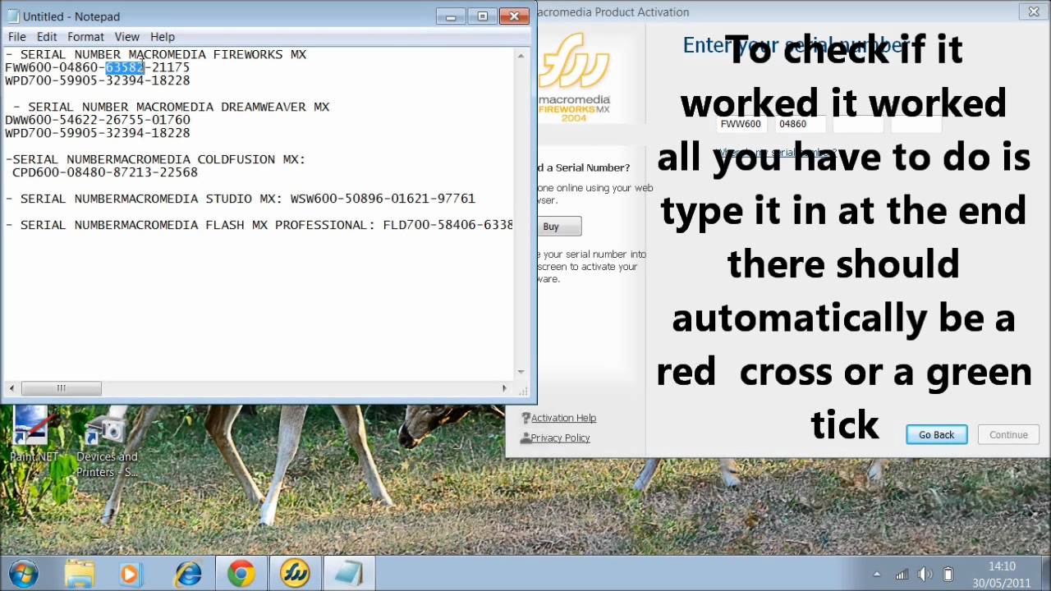This screenshot has height=591, width=1051.
Task: Click the line 'CPD600-08480-87213-22568' in Notepad
Action: coord(105,172)
